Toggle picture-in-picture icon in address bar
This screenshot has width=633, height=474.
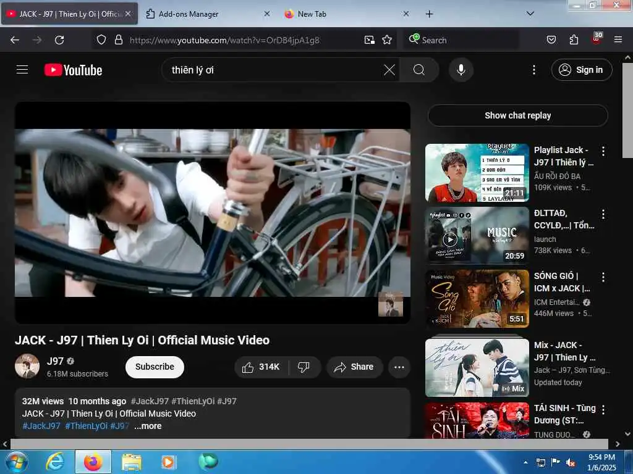[370, 39]
